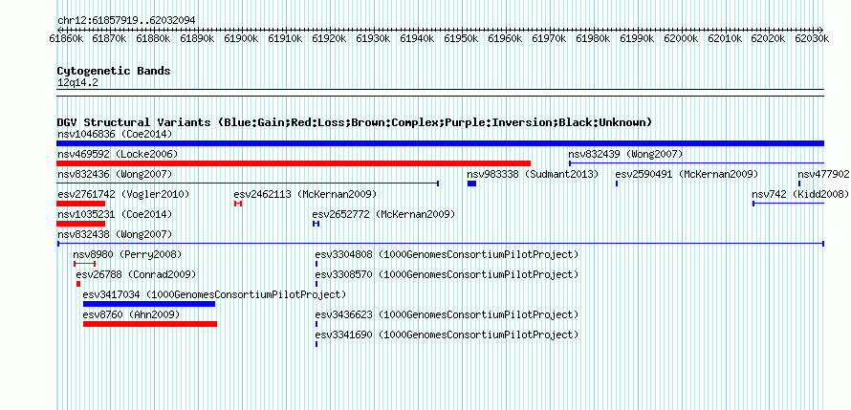Image resolution: width=851 pixels, height=410 pixels.
Task: Click esv8760 (Ahn2009) label
Action: point(131,314)
